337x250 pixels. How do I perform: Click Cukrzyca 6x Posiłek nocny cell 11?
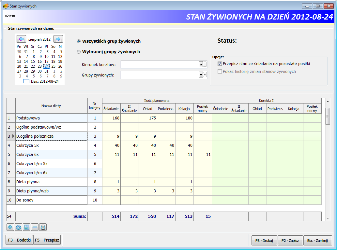[203, 154]
